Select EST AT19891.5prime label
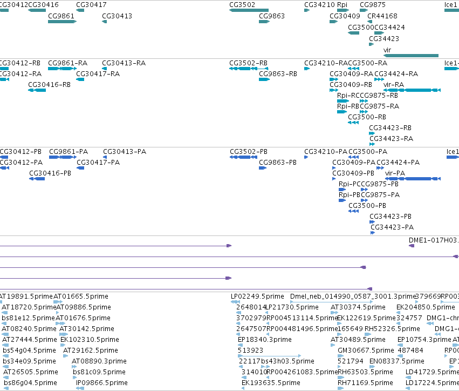Viewport: 459px width, 391px height. (26, 296)
